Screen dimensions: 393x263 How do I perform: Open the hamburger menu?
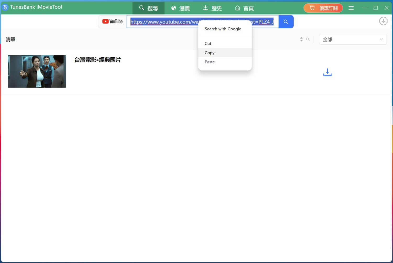(351, 8)
